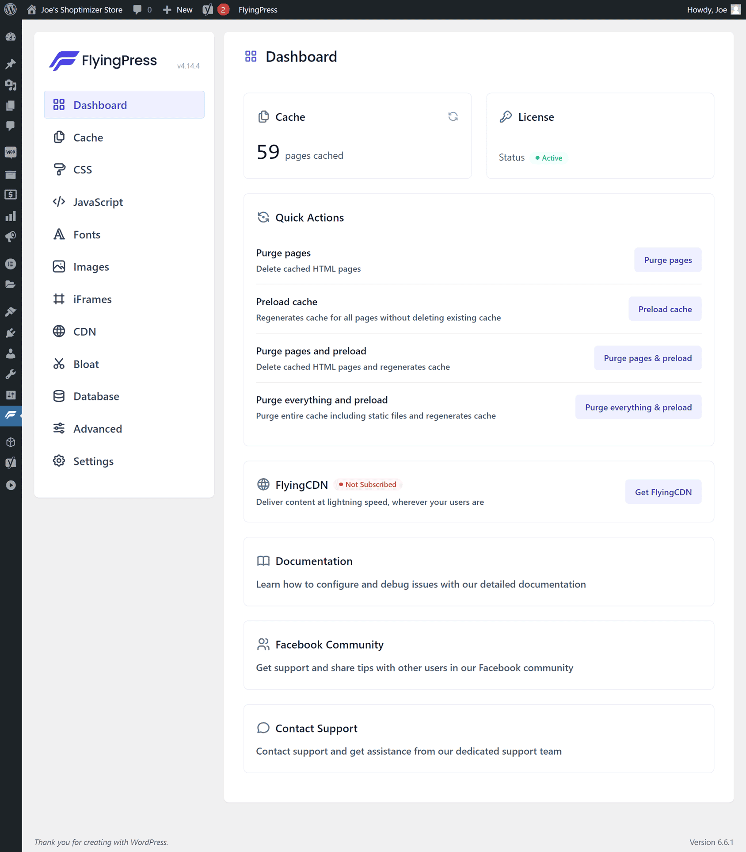Open the CSS settings tab

pos(124,170)
